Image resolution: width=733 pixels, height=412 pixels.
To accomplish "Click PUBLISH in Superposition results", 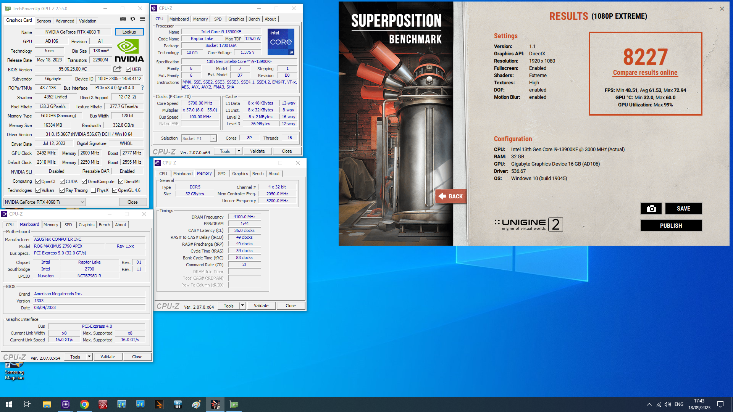I will point(671,226).
